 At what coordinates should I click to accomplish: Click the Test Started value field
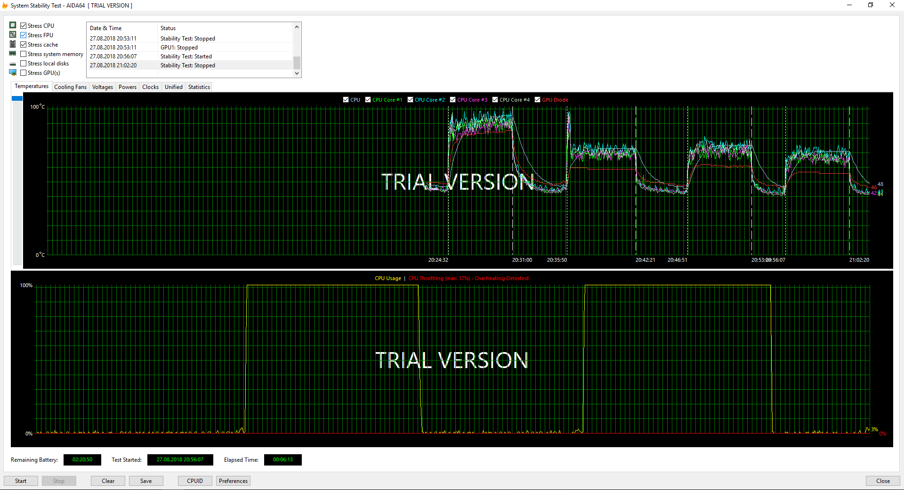pyautogui.click(x=180, y=460)
